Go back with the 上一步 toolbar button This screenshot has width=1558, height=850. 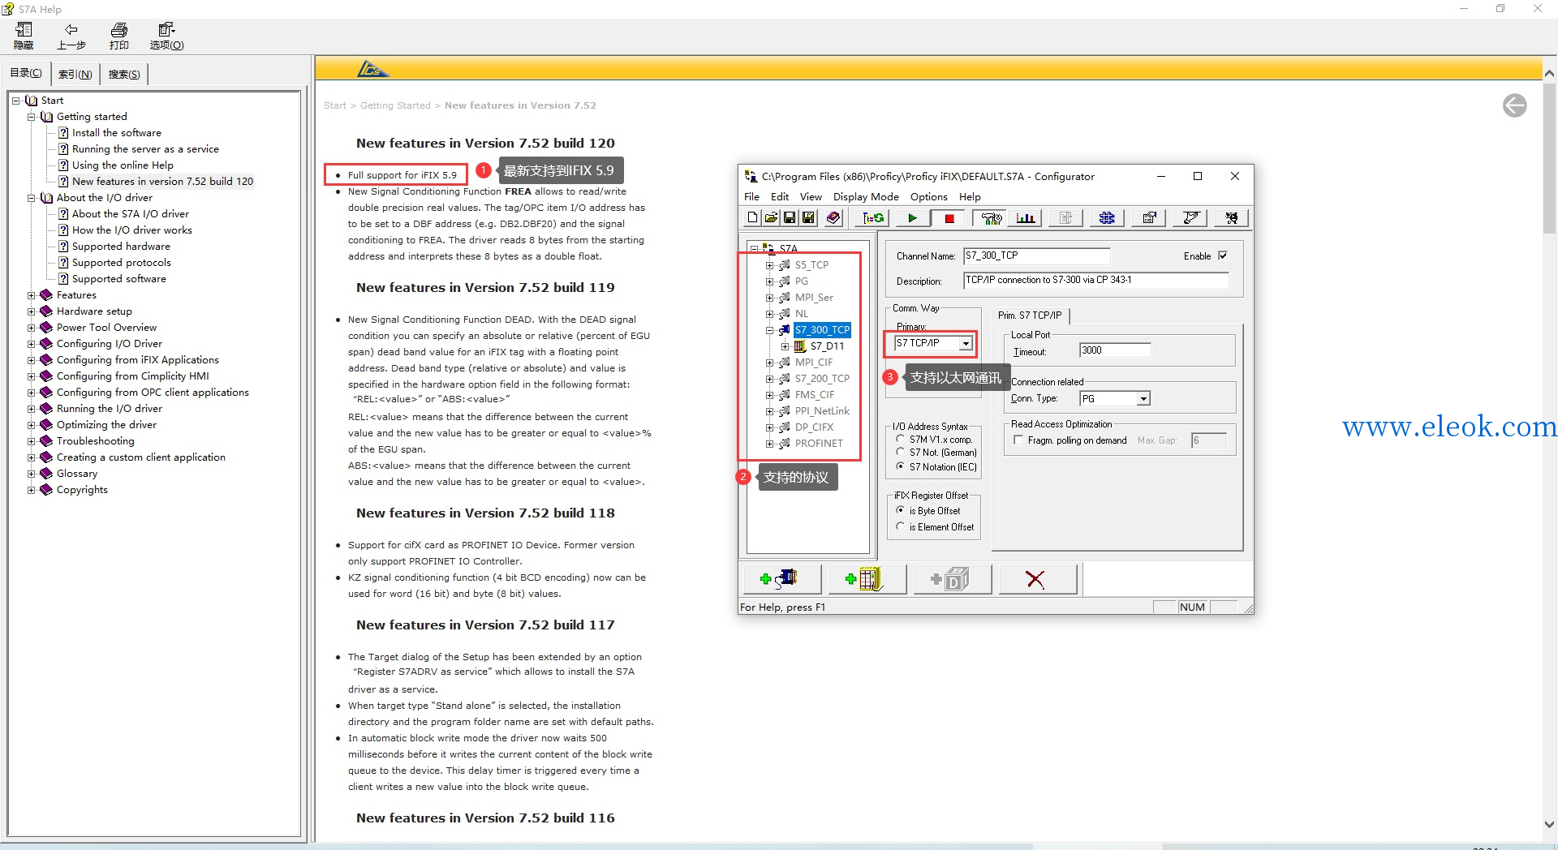click(x=71, y=36)
